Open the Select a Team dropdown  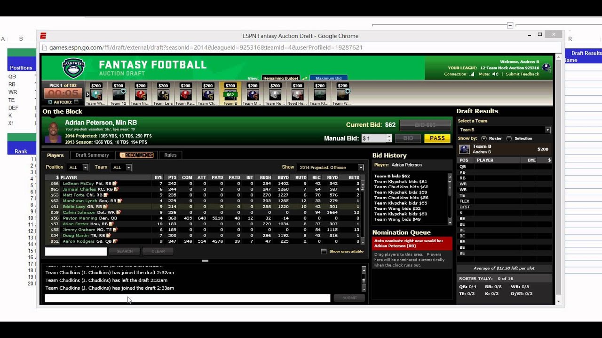tap(504, 130)
